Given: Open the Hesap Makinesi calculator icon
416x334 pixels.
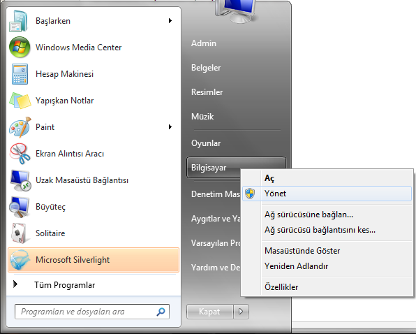Looking at the screenshot, I should click(20, 74).
